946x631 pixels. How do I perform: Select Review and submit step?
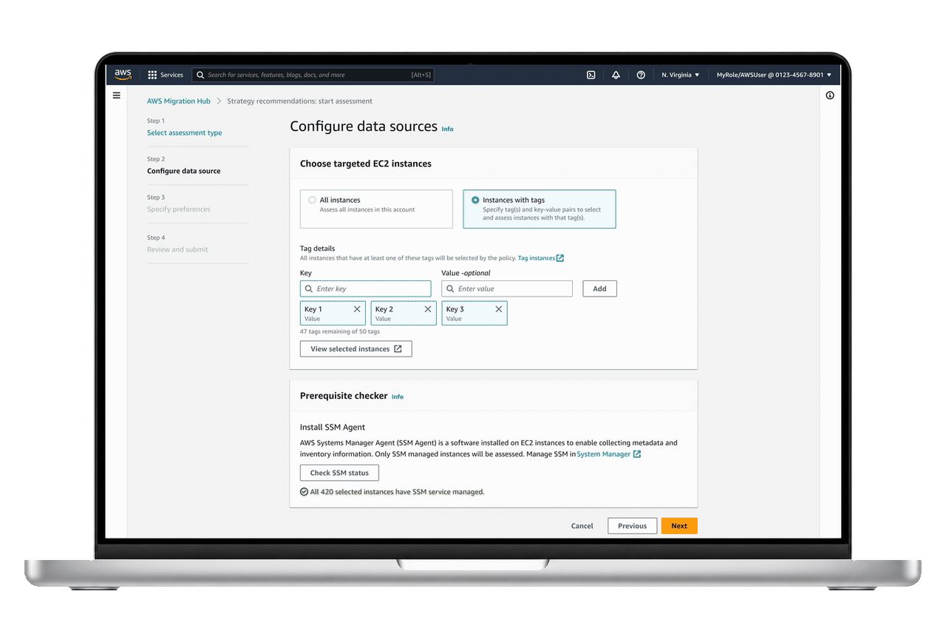point(177,249)
